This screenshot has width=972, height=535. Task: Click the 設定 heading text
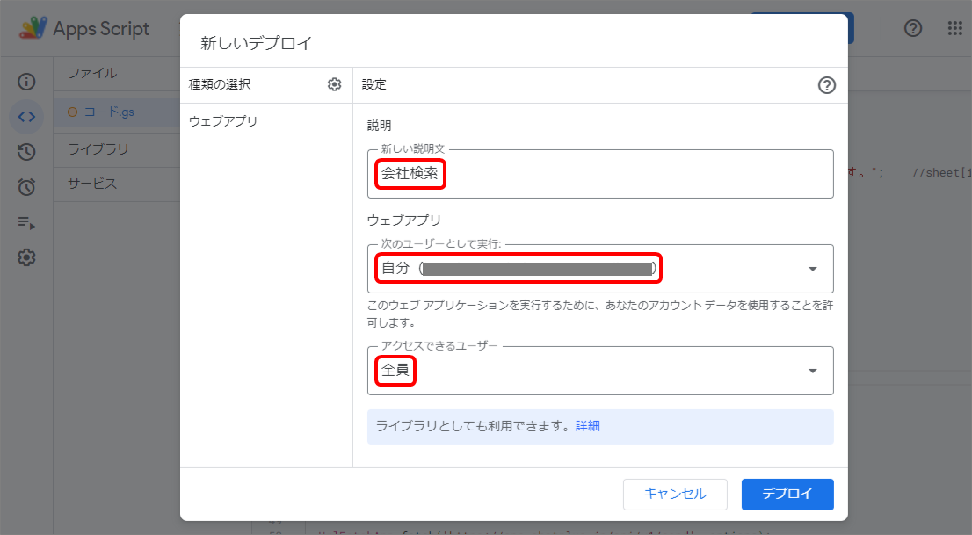374,84
